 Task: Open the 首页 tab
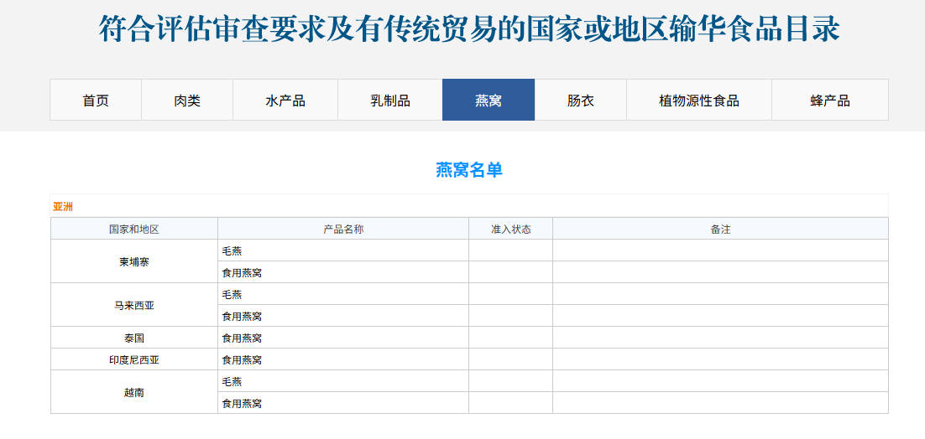tap(96, 101)
